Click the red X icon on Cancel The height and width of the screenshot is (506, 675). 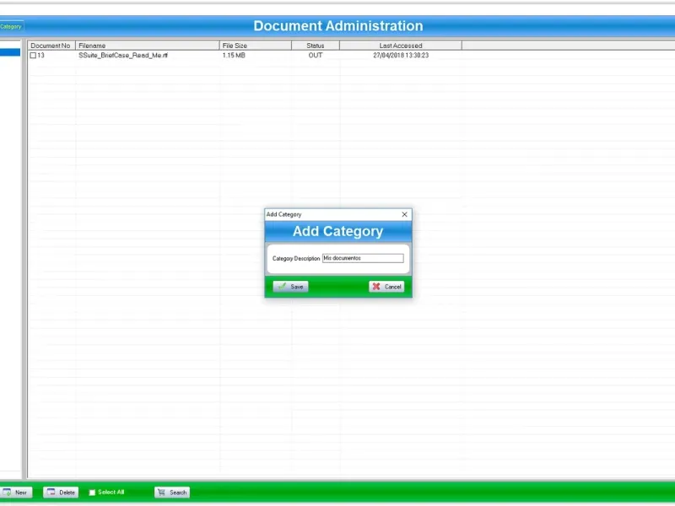(x=376, y=287)
